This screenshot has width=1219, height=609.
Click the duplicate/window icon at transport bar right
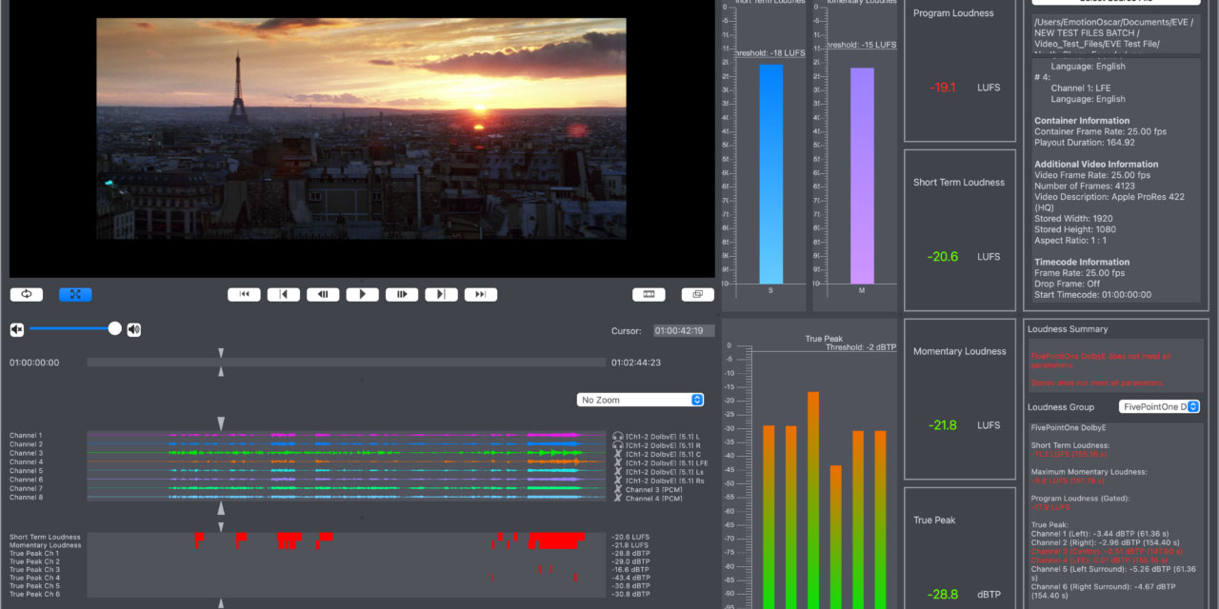click(698, 294)
